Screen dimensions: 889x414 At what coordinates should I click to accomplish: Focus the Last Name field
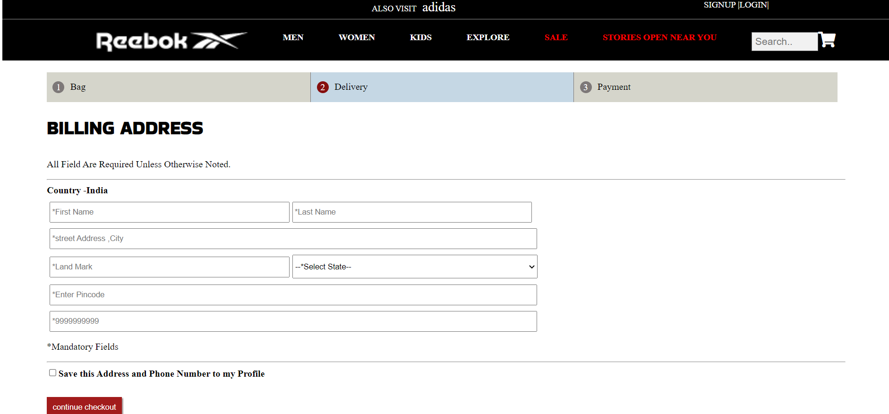pos(412,212)
